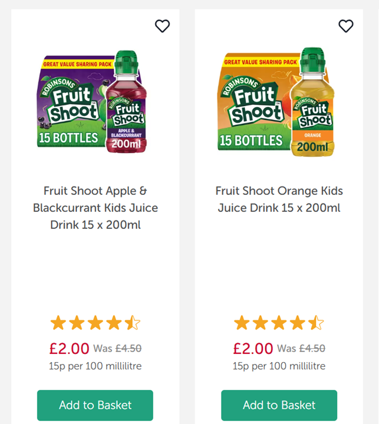Click the single Apple & Blackcurrant 200ml bottle

click(x=126, y=105)
